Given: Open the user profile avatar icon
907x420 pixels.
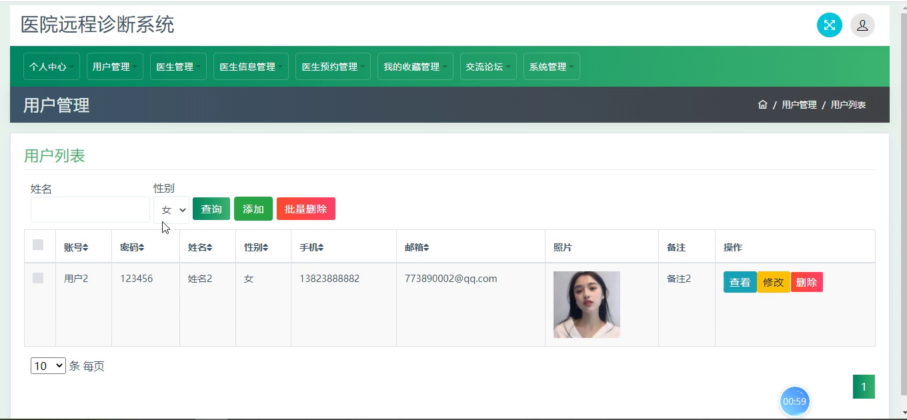Looking at the screenshot, I should tap(862, 25).
